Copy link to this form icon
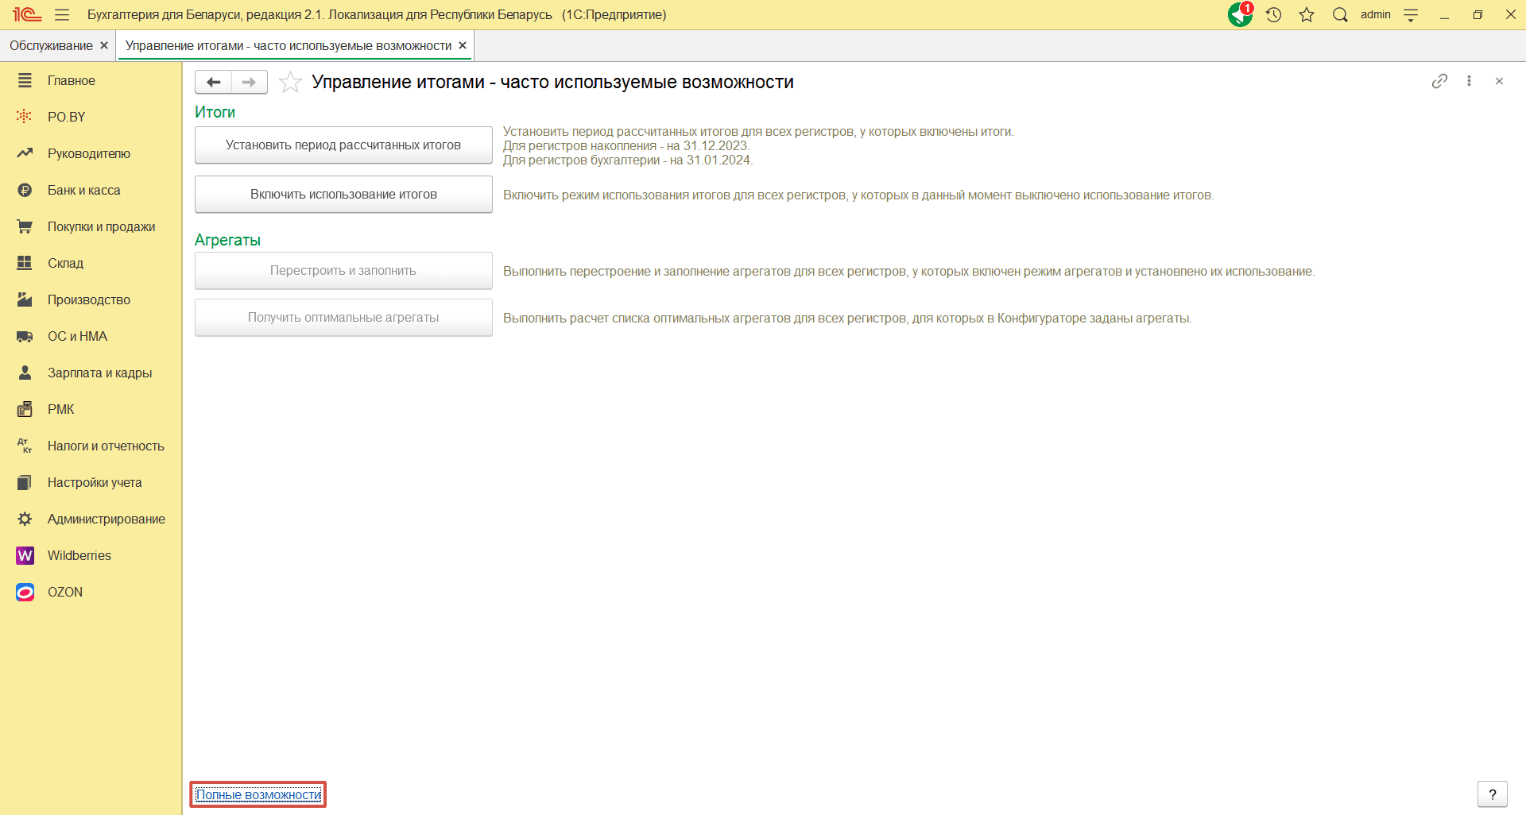This screenshot has height=815, width=1526. [x=1439, y=81]
